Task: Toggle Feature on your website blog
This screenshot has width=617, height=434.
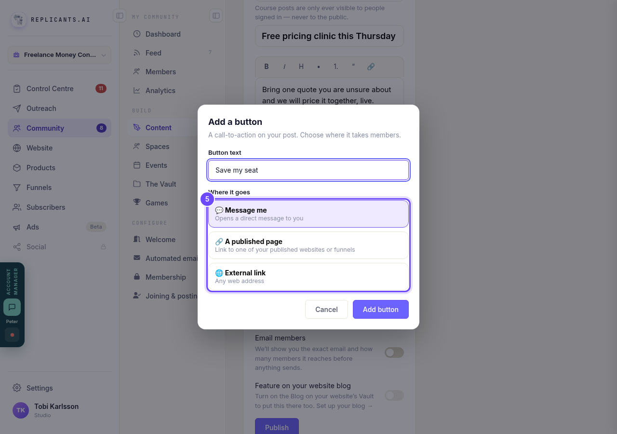Action: 394,395
